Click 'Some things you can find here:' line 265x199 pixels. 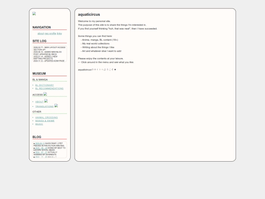(95, 36)
